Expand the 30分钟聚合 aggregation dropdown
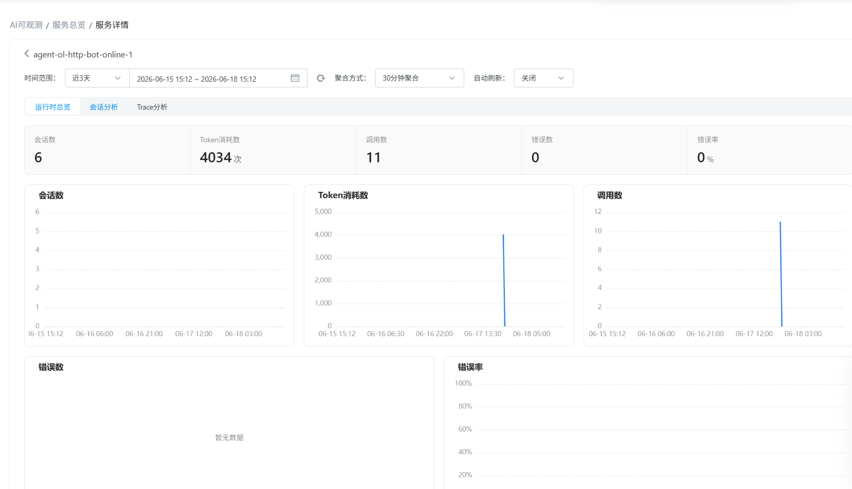The height and width of the screenshot is (489, 852). click(419, 78)
